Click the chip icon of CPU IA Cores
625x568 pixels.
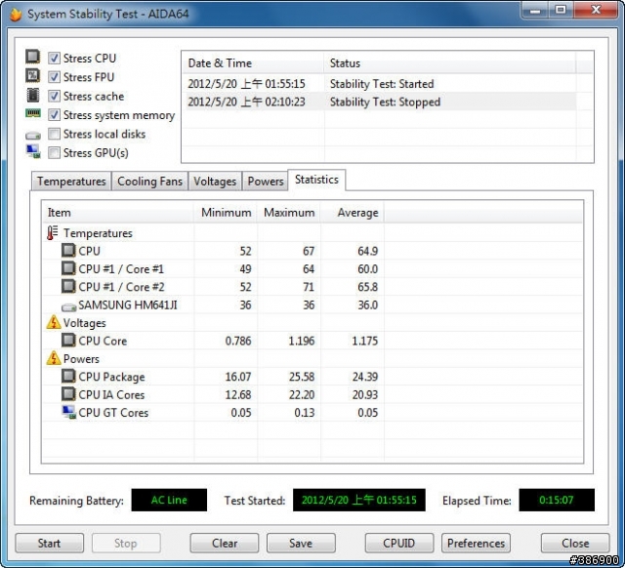(x=68, y=393)
